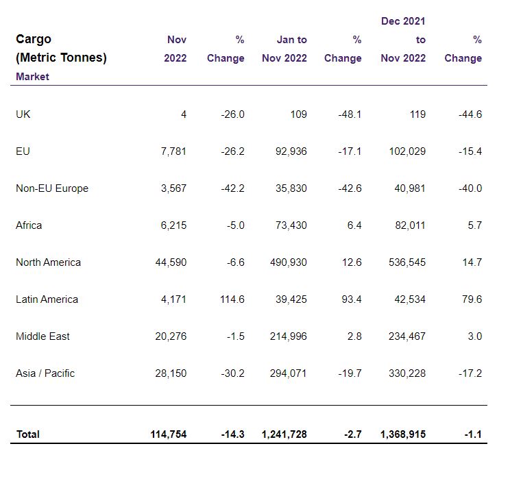Click the Total row label
Screen dimensions: 510x481
coord(28,434)
